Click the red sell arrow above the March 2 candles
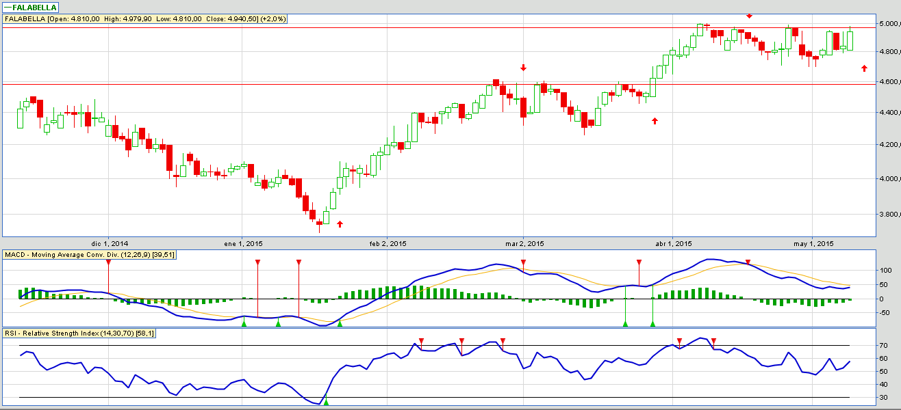Screen dimensions: 901x410 pos(524,68)
